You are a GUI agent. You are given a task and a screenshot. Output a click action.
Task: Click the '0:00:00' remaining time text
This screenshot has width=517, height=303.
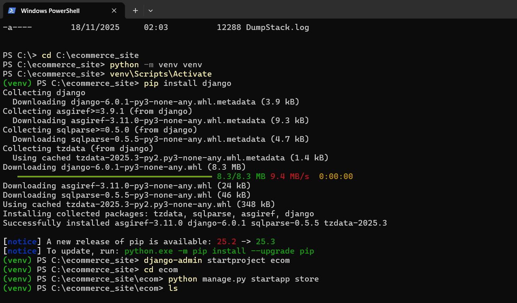(x=336, y=177)
